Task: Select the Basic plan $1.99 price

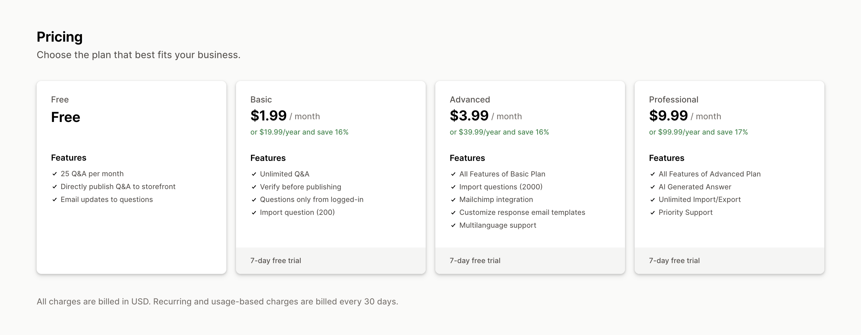Action: (x=268, y=116)
